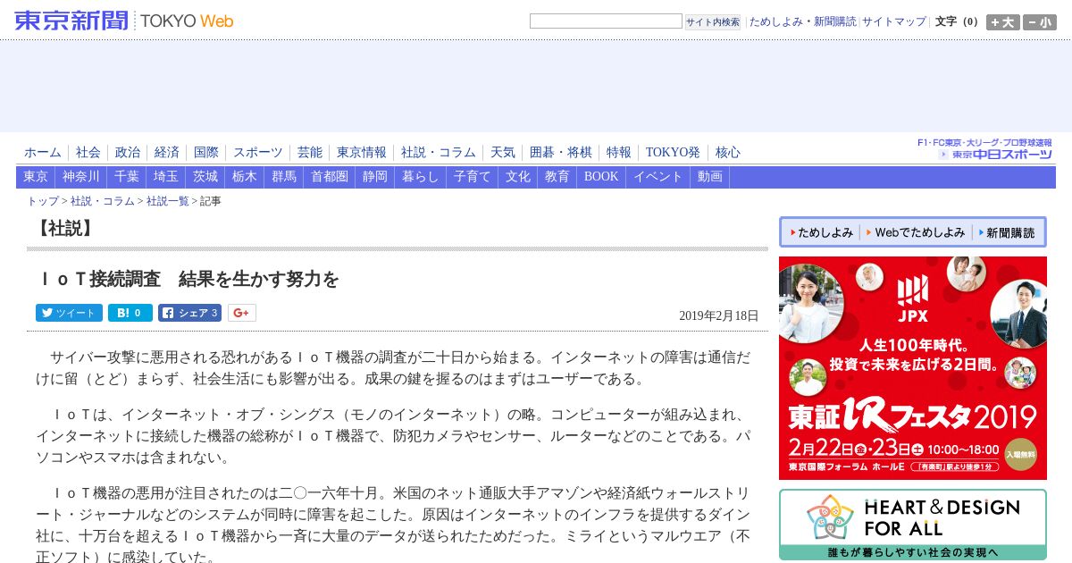Screen dimensions: 1072x563
Task: Click the Google+ share button
Action: tap(242, 313)
